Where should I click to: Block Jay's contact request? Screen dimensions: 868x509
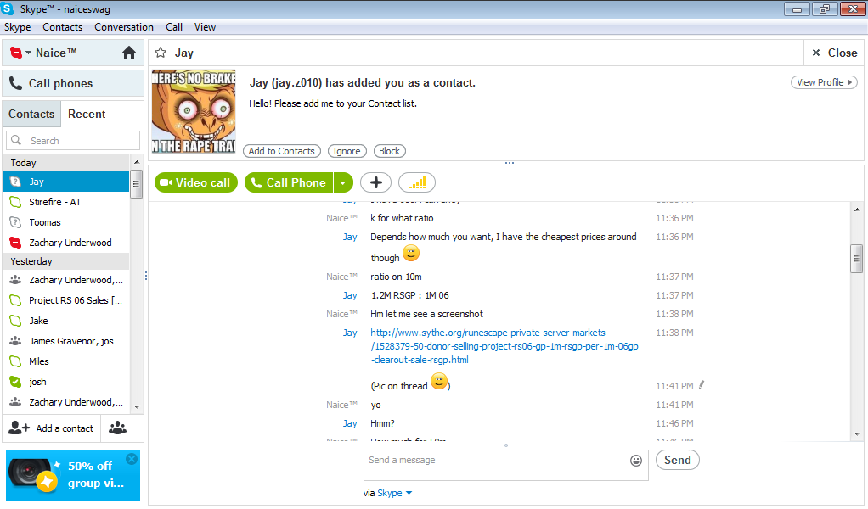389,151
